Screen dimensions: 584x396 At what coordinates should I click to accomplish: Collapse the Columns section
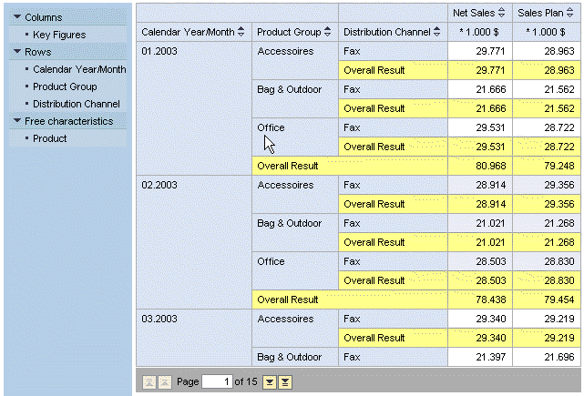16,17
